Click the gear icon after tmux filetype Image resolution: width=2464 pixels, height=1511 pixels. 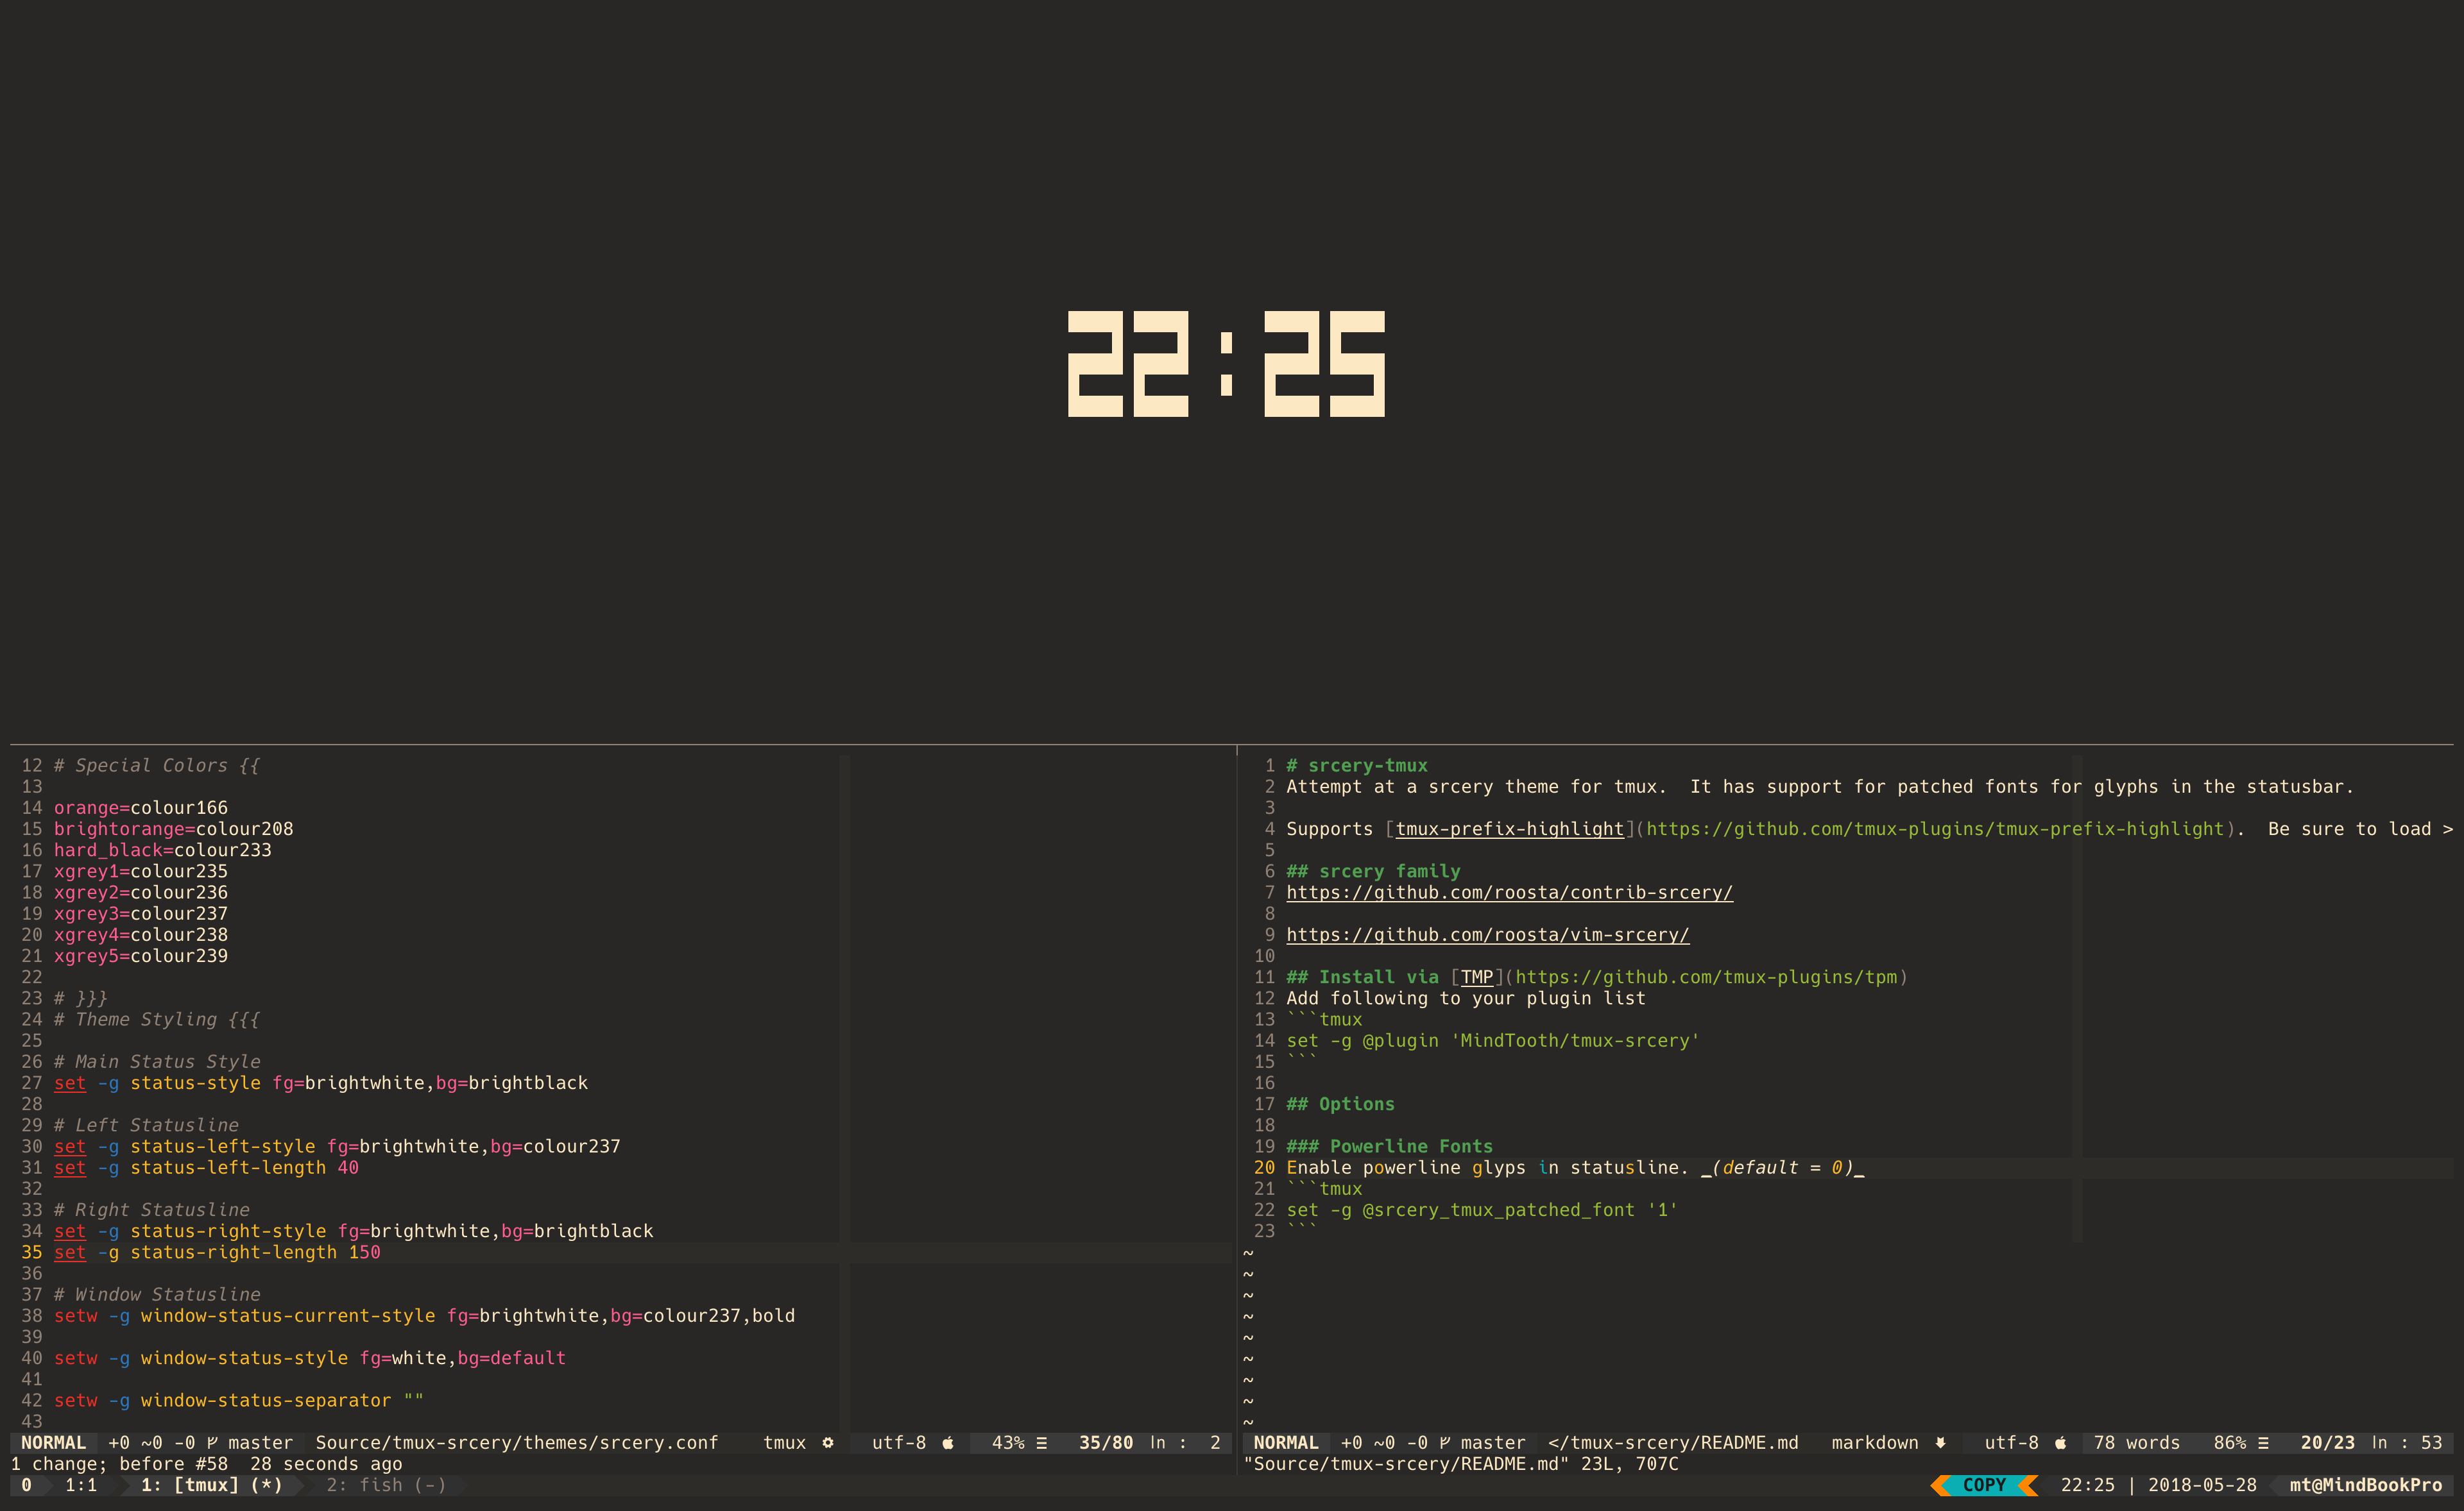point(828,1442)
